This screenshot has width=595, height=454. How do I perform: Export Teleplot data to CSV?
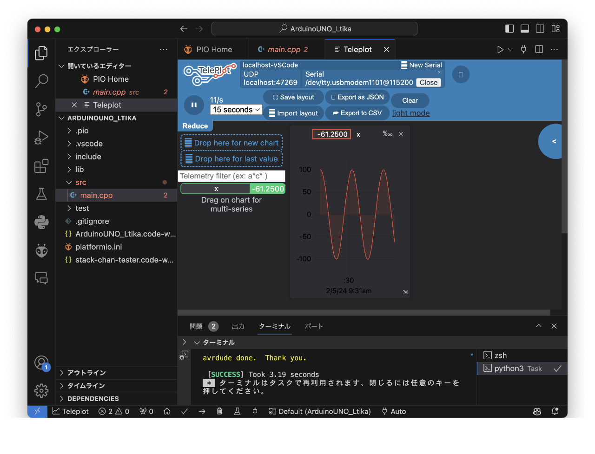357,113
